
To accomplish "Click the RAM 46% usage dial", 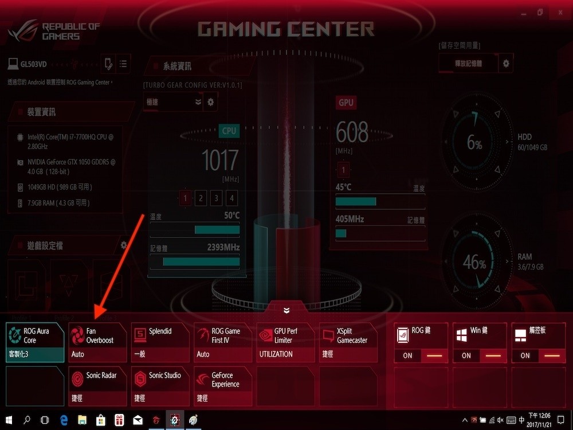I will click(x=476, y=261).
